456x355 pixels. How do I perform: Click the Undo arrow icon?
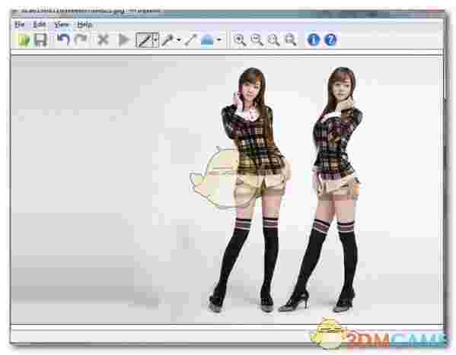click(x=63, y=40)
